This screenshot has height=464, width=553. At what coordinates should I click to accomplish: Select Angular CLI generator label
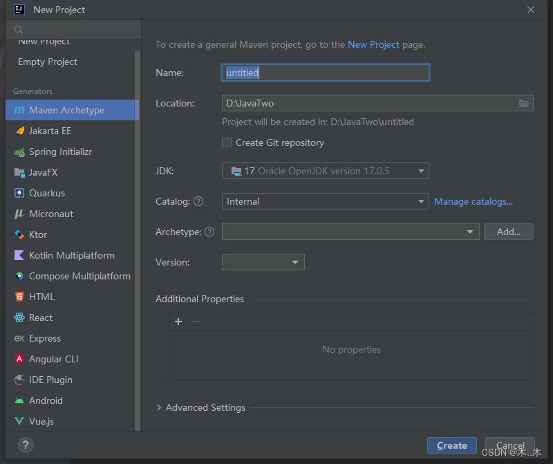[x=54, y=359]
